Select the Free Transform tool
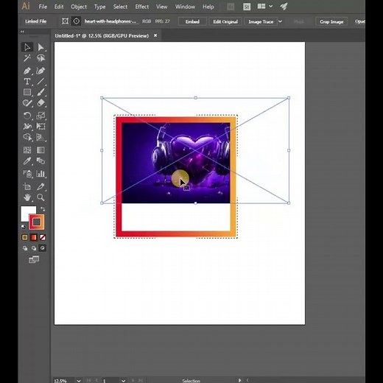Image resolution: width=383 pixels, height=383 pixels. click(41, 127)
